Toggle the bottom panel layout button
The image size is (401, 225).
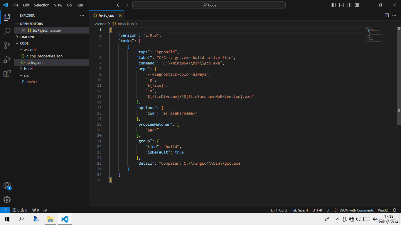pos(341,5)
